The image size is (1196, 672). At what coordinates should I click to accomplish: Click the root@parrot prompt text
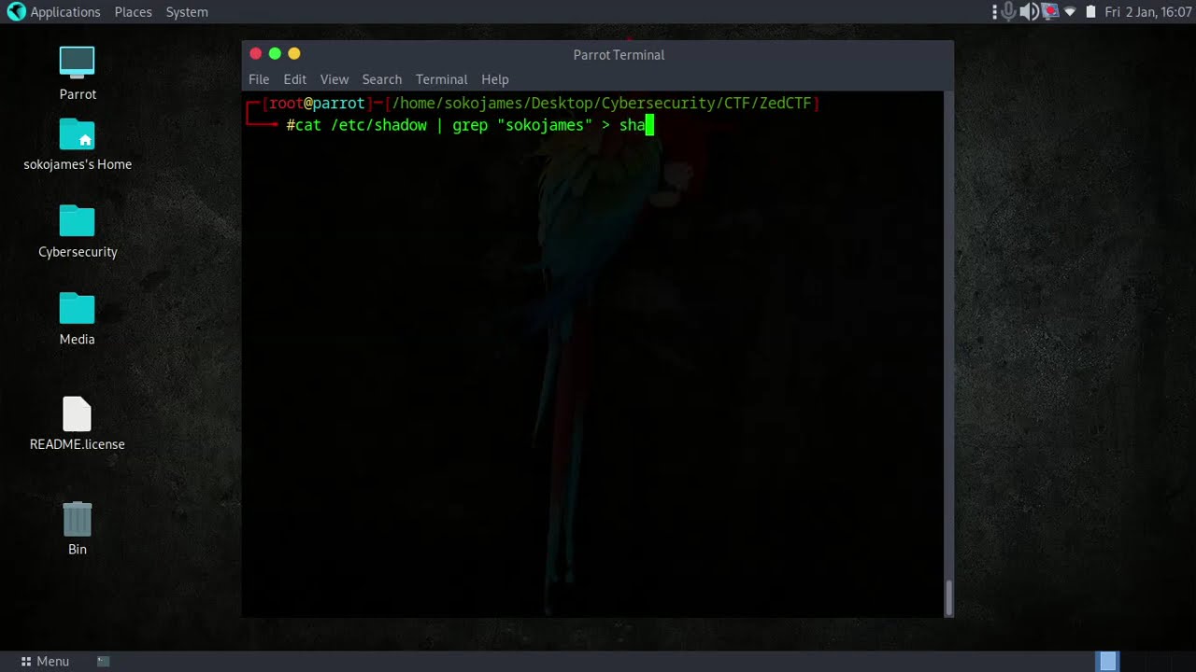[317, 104]
